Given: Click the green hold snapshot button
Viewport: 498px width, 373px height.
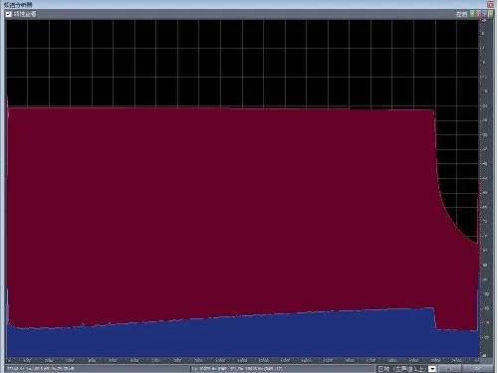Looking at the screenshot, I should pyautogui.click(x=473, y=14).
